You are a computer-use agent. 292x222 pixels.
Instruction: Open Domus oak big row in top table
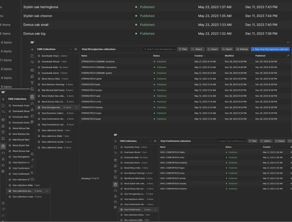click(x=156, y=34)
